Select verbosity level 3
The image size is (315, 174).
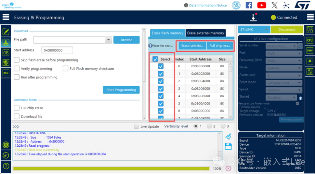(223, 126)
